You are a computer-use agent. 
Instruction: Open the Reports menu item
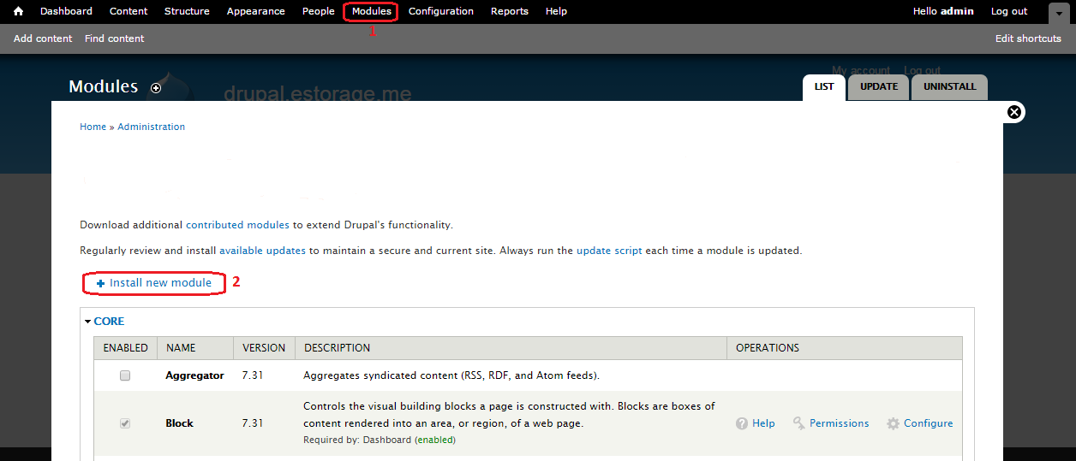point(510,11)
